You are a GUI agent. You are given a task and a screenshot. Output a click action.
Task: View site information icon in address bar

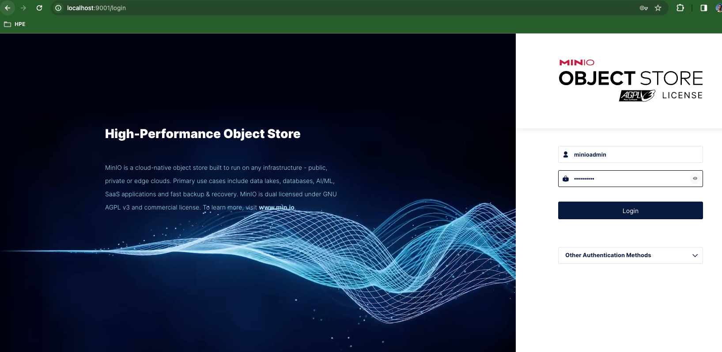(58, 8)
